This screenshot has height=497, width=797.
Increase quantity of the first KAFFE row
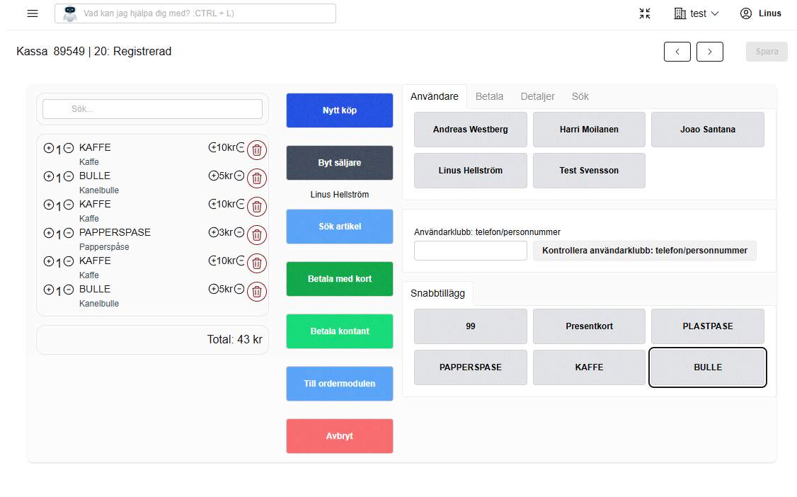tap(49, 149)
